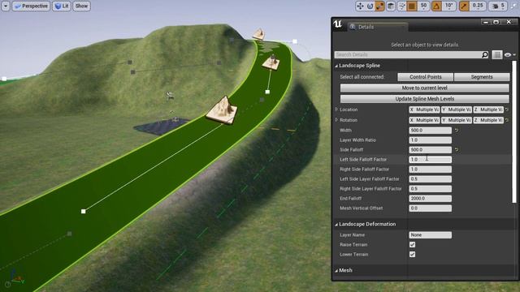Maximize or restore viewport corner icon
This screenshot has height=292, width=520.
[x=514, y=6]
